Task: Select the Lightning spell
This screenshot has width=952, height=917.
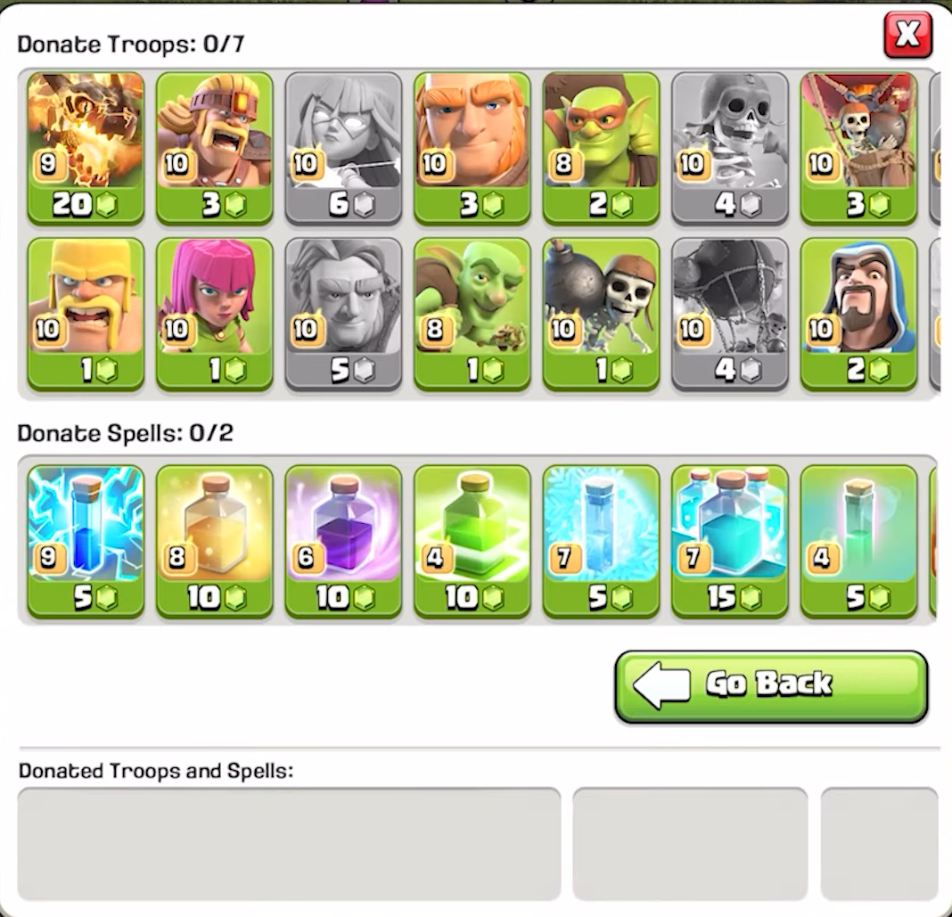Action: 86,541
